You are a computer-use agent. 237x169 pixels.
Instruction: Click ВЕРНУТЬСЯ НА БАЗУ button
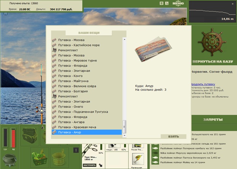pyautogui.click(x=213, y=62)
